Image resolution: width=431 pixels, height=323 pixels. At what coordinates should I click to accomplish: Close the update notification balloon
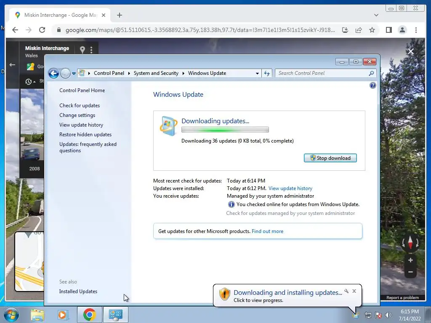[x=354, y=291]
